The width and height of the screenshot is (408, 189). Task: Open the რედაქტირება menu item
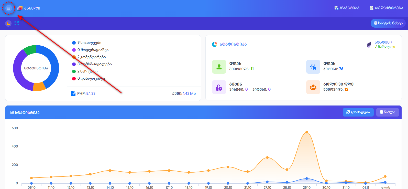tap(386, 8)
